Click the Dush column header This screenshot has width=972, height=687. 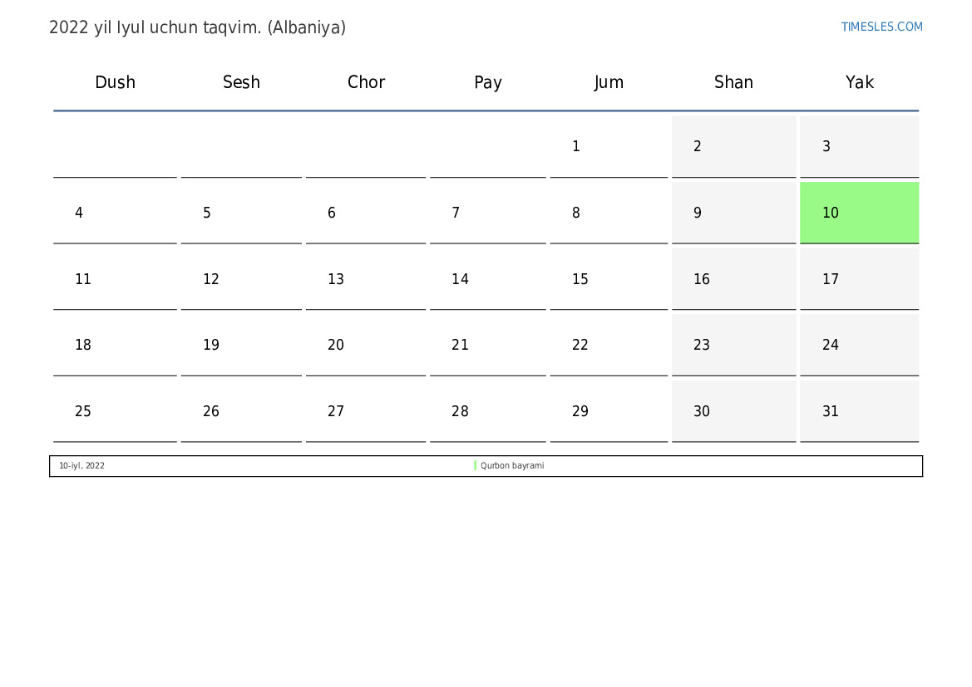(x=115, y=82)
